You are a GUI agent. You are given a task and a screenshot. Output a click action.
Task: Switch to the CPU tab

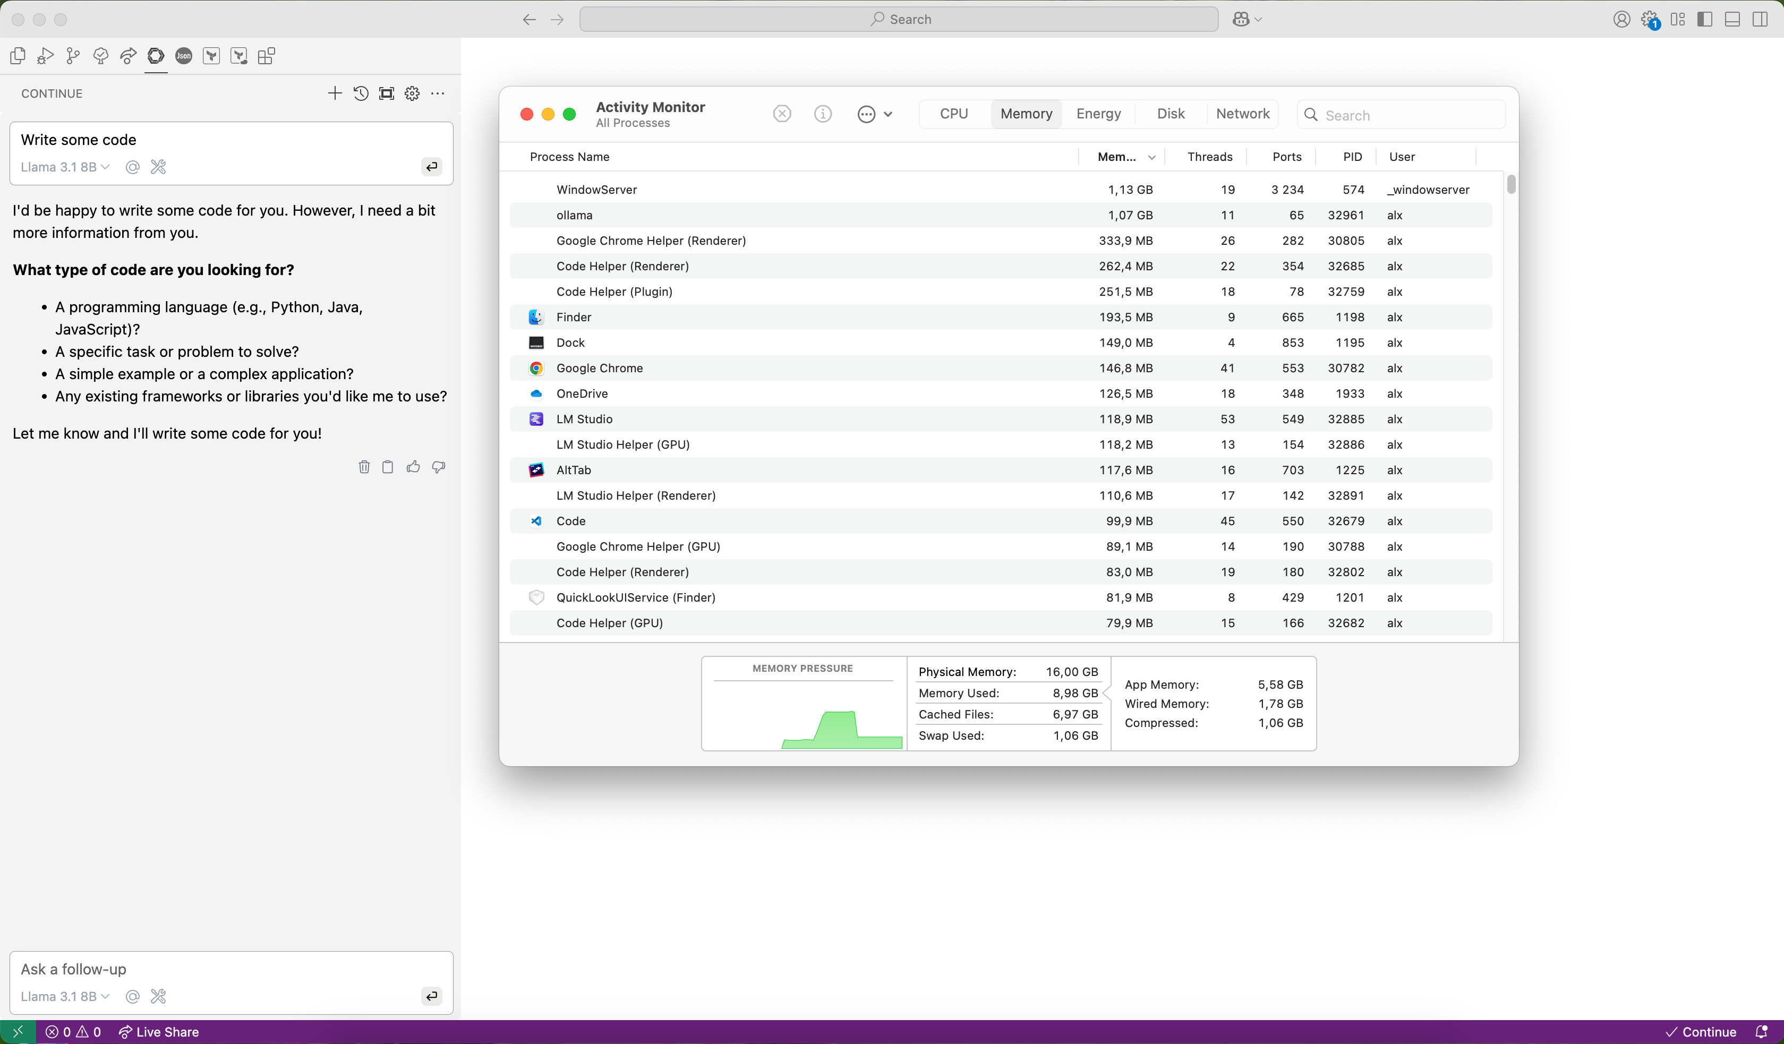(x=953, y=114)
